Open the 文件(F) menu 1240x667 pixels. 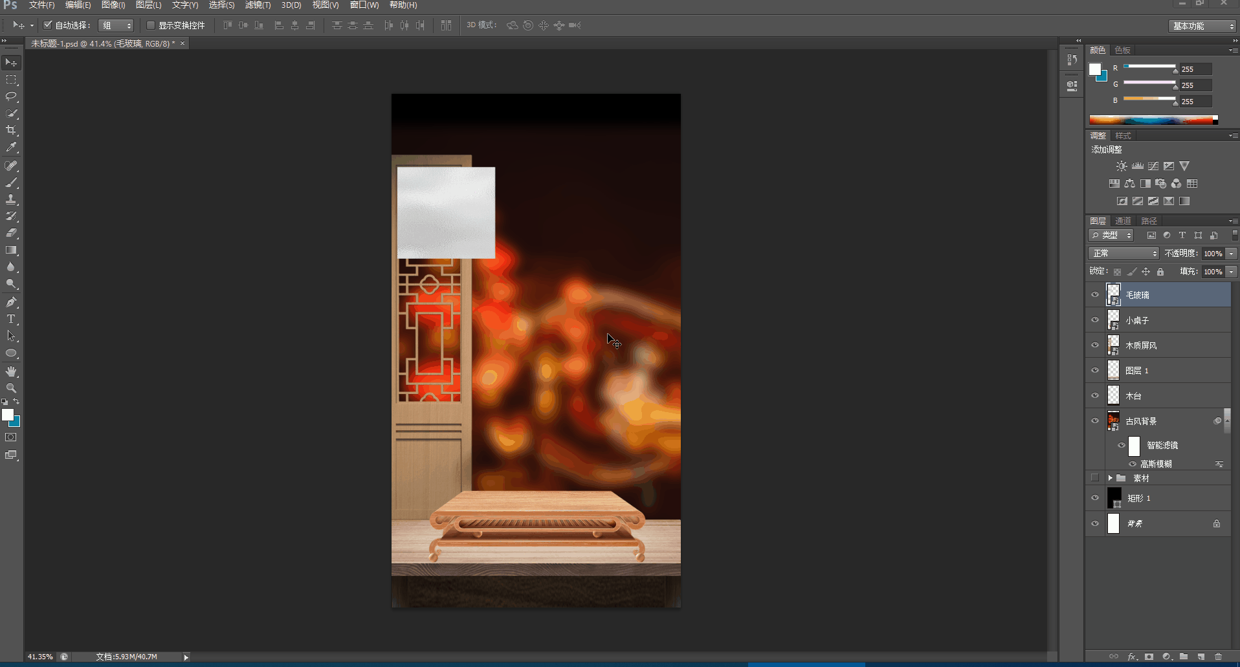(x=42, y=5)
